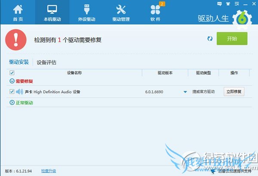
Task: Click the 迅雷云加速提供支持 footer text
Action: 235,171
